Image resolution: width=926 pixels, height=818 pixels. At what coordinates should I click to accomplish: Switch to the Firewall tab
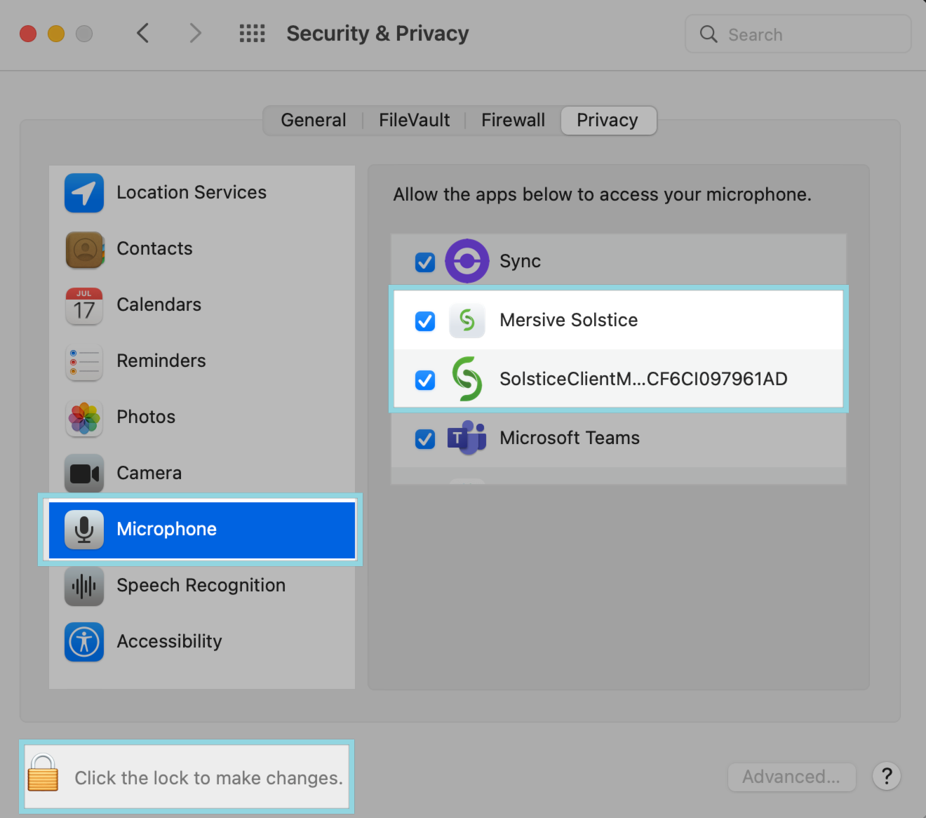point(513,121)
